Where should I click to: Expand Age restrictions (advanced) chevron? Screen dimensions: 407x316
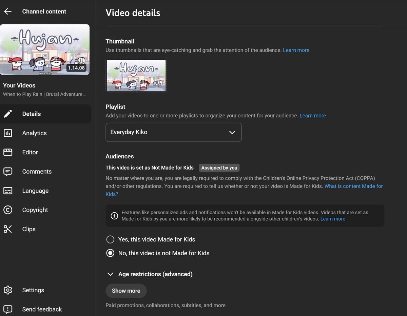tap(110, 274)
